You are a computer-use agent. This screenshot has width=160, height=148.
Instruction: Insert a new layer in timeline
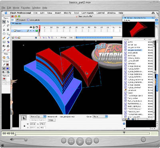13,38
